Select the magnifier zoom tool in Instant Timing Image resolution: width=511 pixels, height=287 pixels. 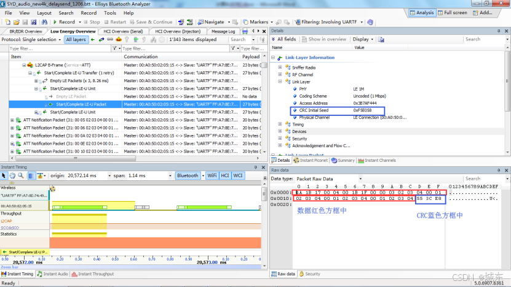pyautogui.click(x=20, y=175)
